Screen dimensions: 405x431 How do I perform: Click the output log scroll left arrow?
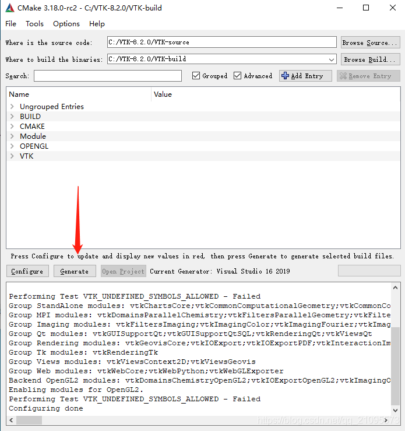11,420
